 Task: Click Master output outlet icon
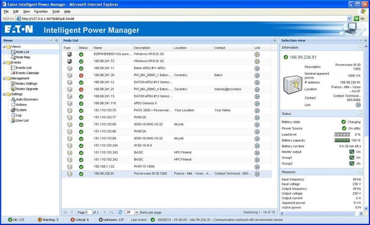[351, 152]
